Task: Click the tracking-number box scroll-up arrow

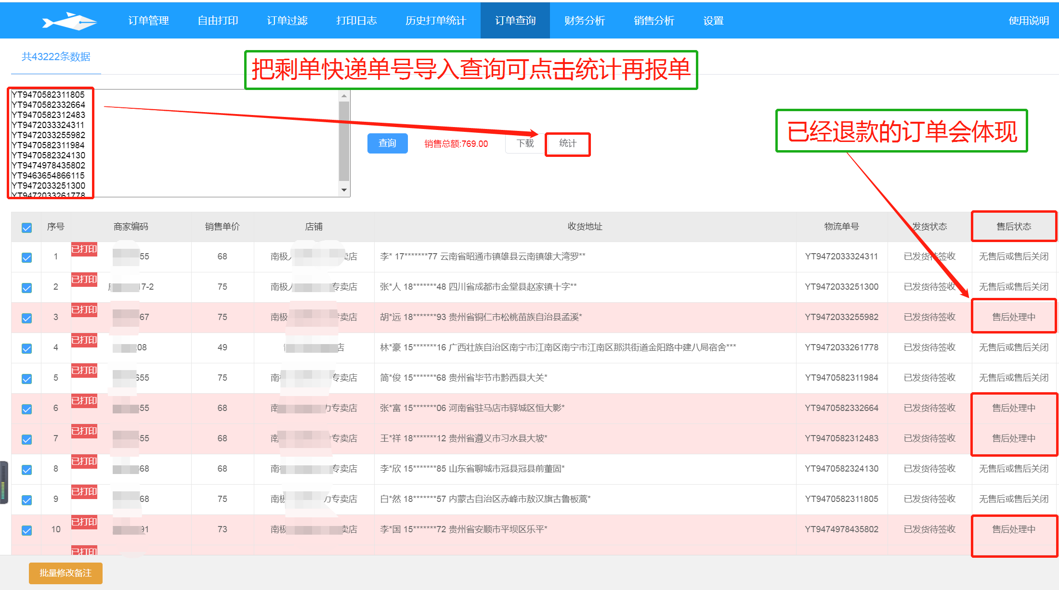Action: coord(344,96)
